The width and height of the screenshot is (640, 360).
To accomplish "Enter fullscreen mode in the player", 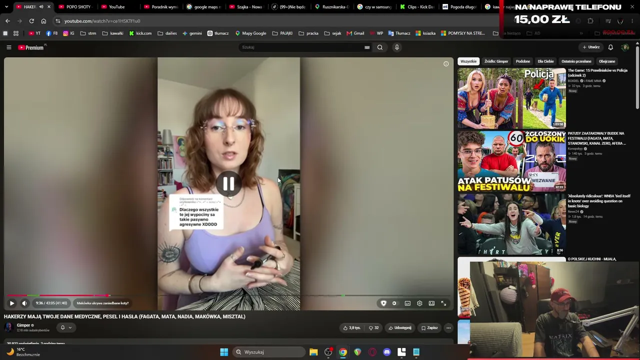I will pos(443,303).
